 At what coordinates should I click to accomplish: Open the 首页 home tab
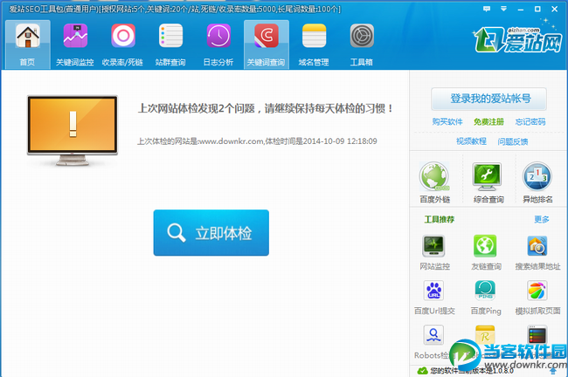pyautogui.click(x=28, y=45)
